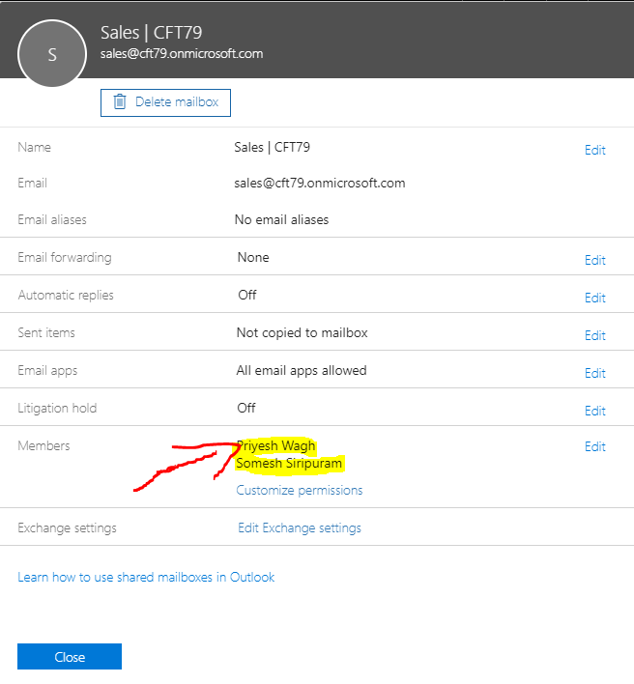Click the Sales | CFT79 header title
Screen dimensions: 634x684
(152, 34)
